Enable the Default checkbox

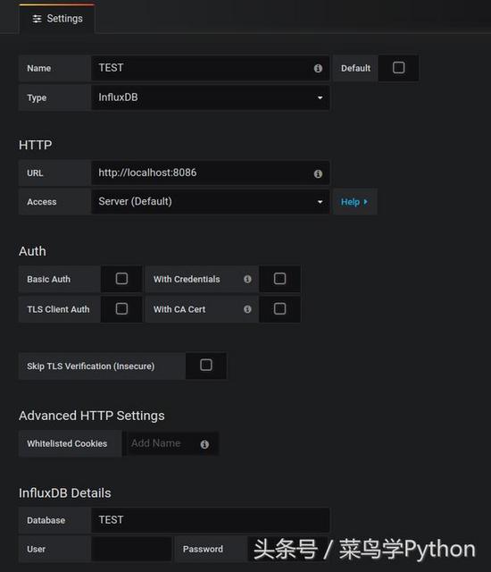pyautogui.click(x=398, y=68)
